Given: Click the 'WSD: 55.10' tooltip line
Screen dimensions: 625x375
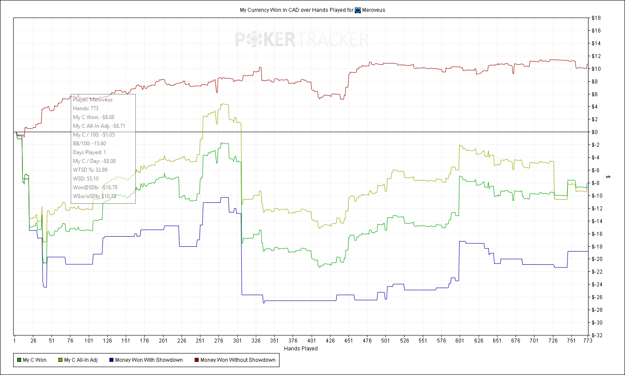Looking at the screenshot, I should coord(86,179).
